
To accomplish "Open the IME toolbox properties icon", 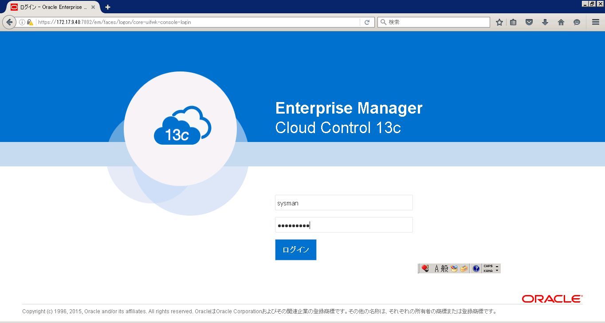I will 464,268.
